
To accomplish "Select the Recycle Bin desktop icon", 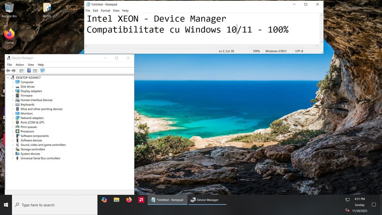I will 9,10.
